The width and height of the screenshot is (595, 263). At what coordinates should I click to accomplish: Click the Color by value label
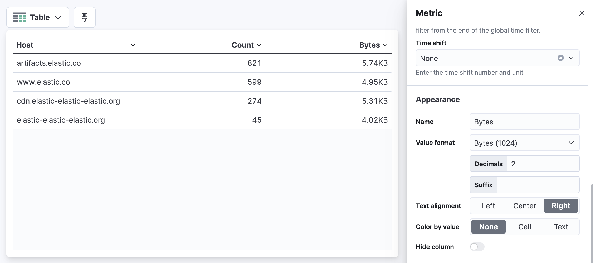[x=437, y=227]
